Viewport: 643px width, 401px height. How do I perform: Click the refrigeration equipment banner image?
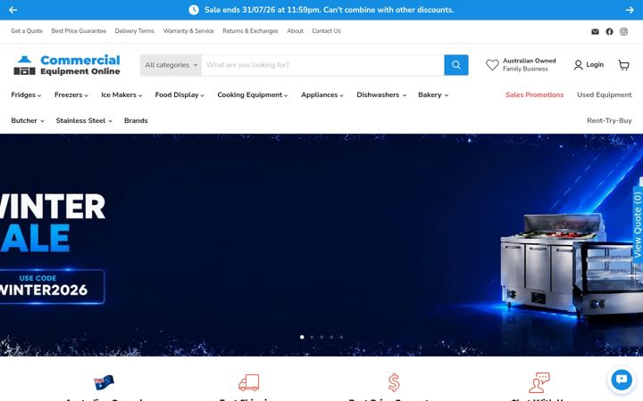[x=571, y=266]
